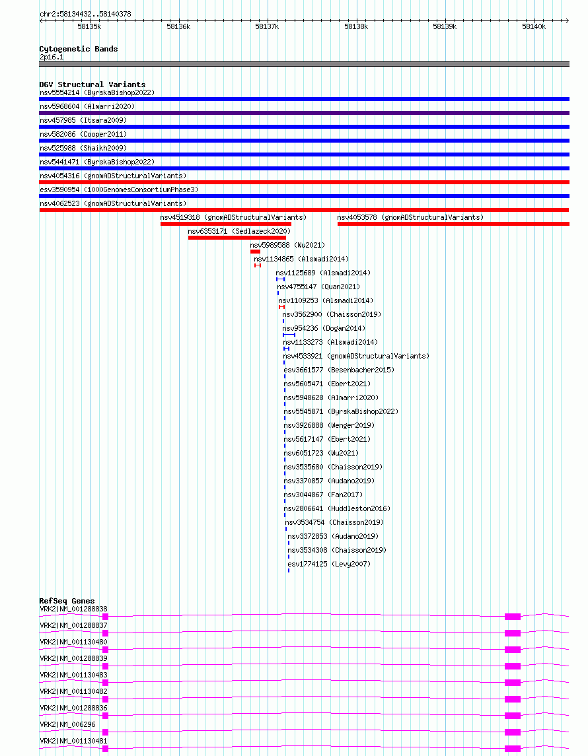Image resolution: width=588 pixels, height=756 pixels.
Task: Open VRK2|NM_001288836 transcript label
Action: click(x=73, y=708)
